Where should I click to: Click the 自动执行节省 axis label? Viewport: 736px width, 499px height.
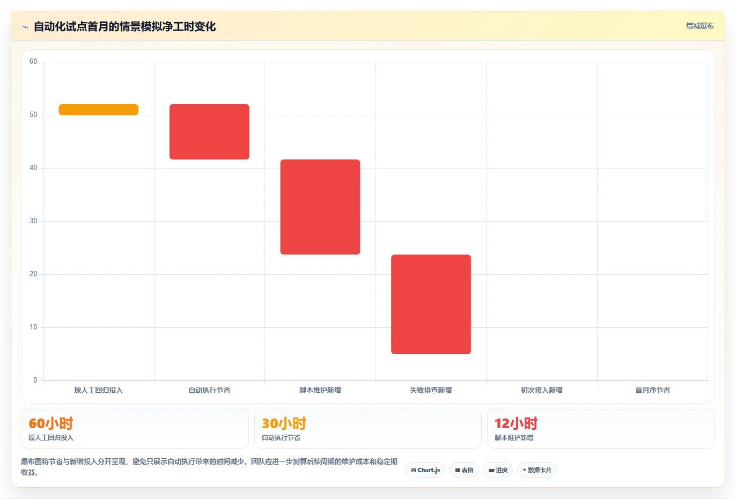click(x=209, y=390)
